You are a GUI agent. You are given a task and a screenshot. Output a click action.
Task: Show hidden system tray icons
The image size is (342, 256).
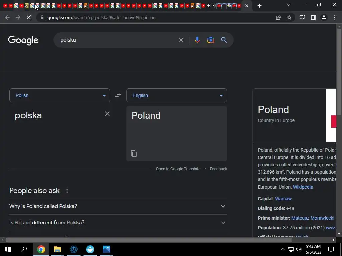(x=283, y=249)
